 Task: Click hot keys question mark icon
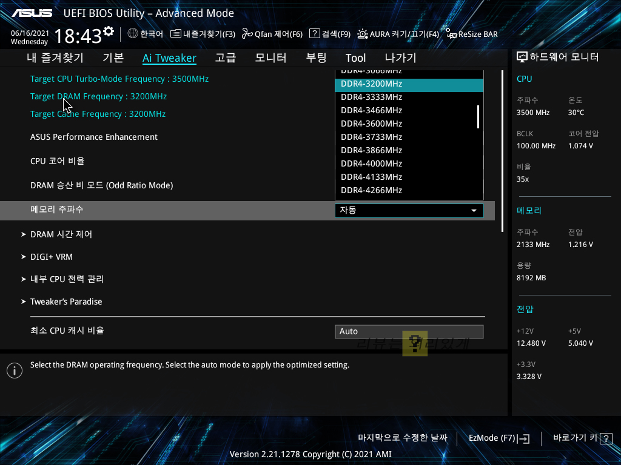pyautogui.click(x=606, y=438)
